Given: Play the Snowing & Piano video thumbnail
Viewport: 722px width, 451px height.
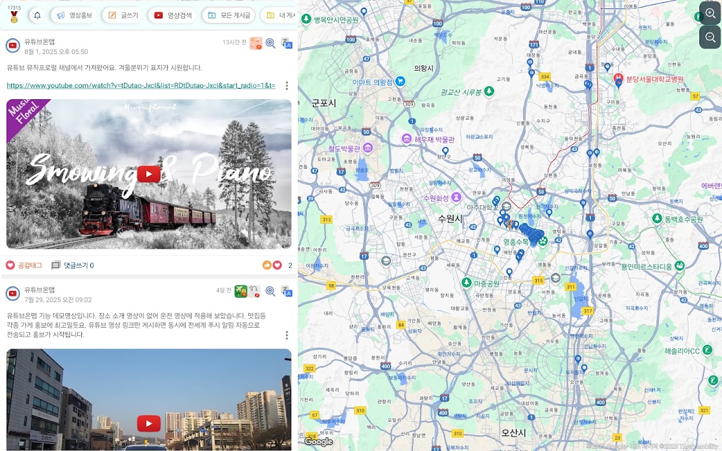Looking at the screenshot, I should [149, 174].
